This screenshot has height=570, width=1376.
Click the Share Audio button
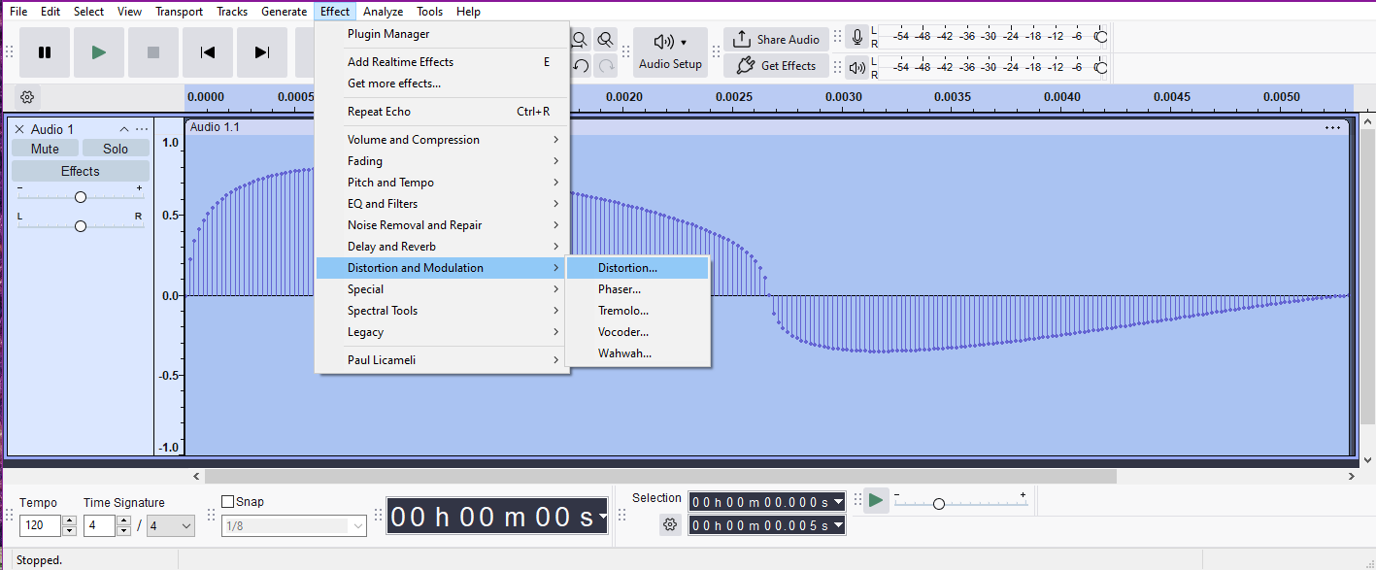tap(776, 40)
